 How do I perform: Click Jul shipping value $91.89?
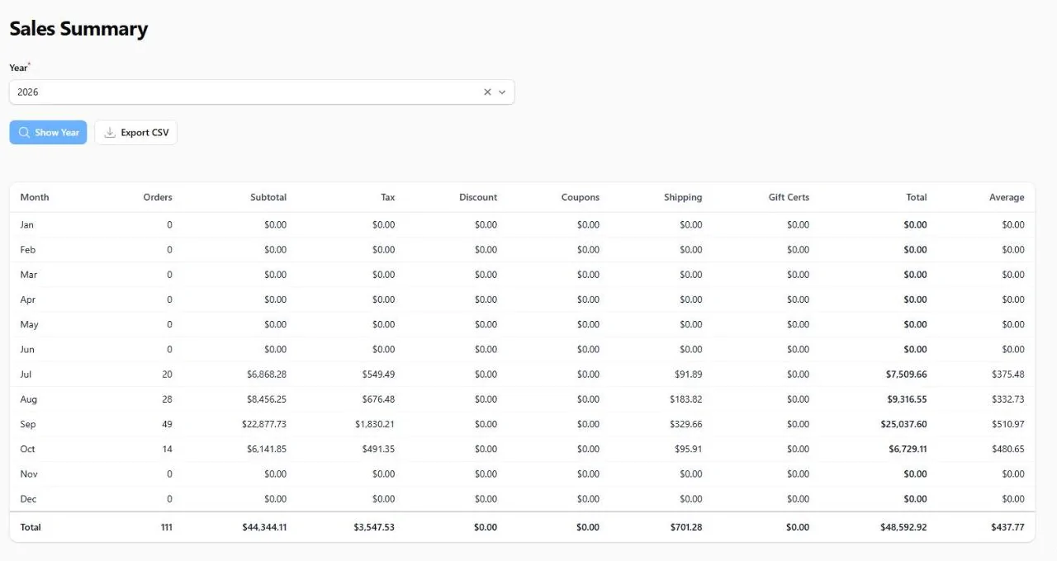689,375
